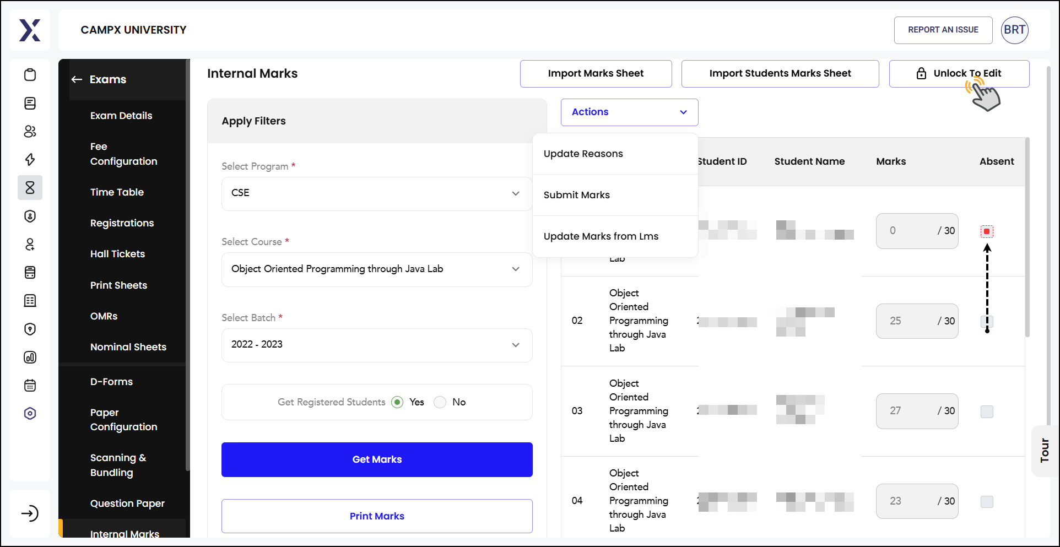Click Unlock To Edit button
Image resolution: width=1060 pixels, height=547 pixels.
click(x=959, y=74)
